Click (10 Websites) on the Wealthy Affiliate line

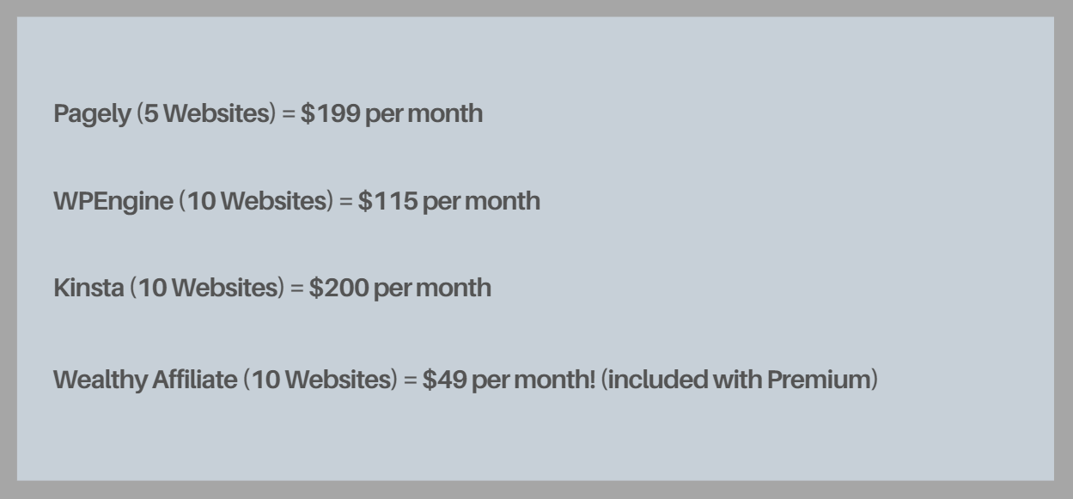(x=326, y=380)
